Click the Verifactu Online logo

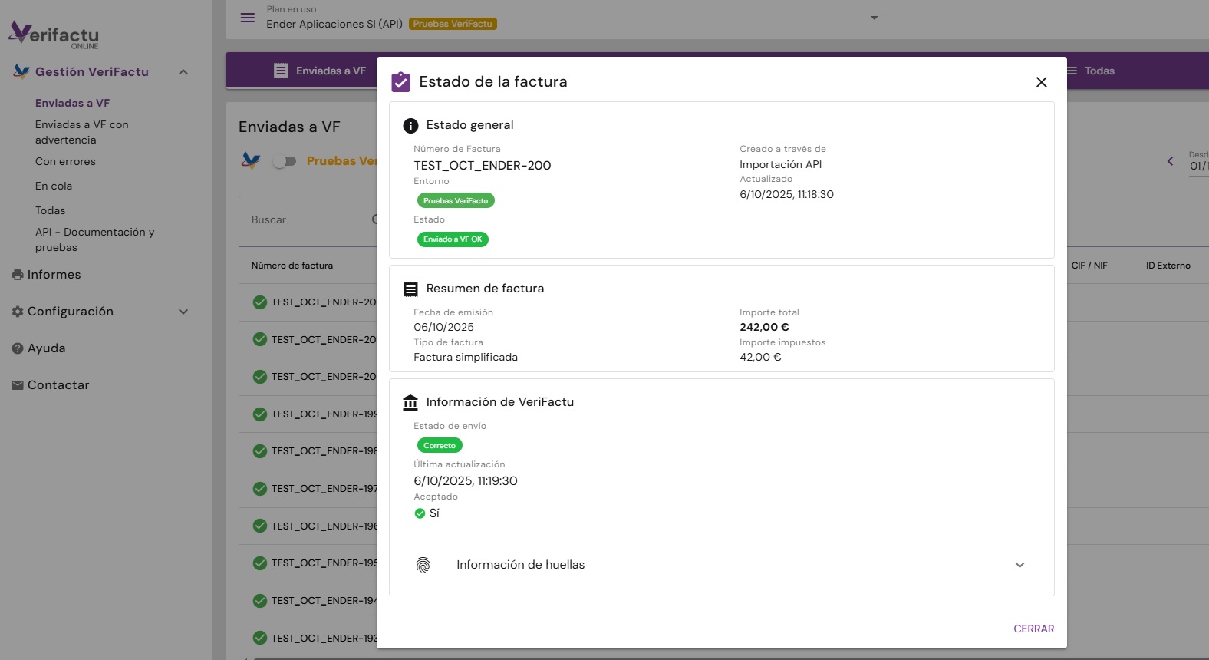(x=54, y=35)
